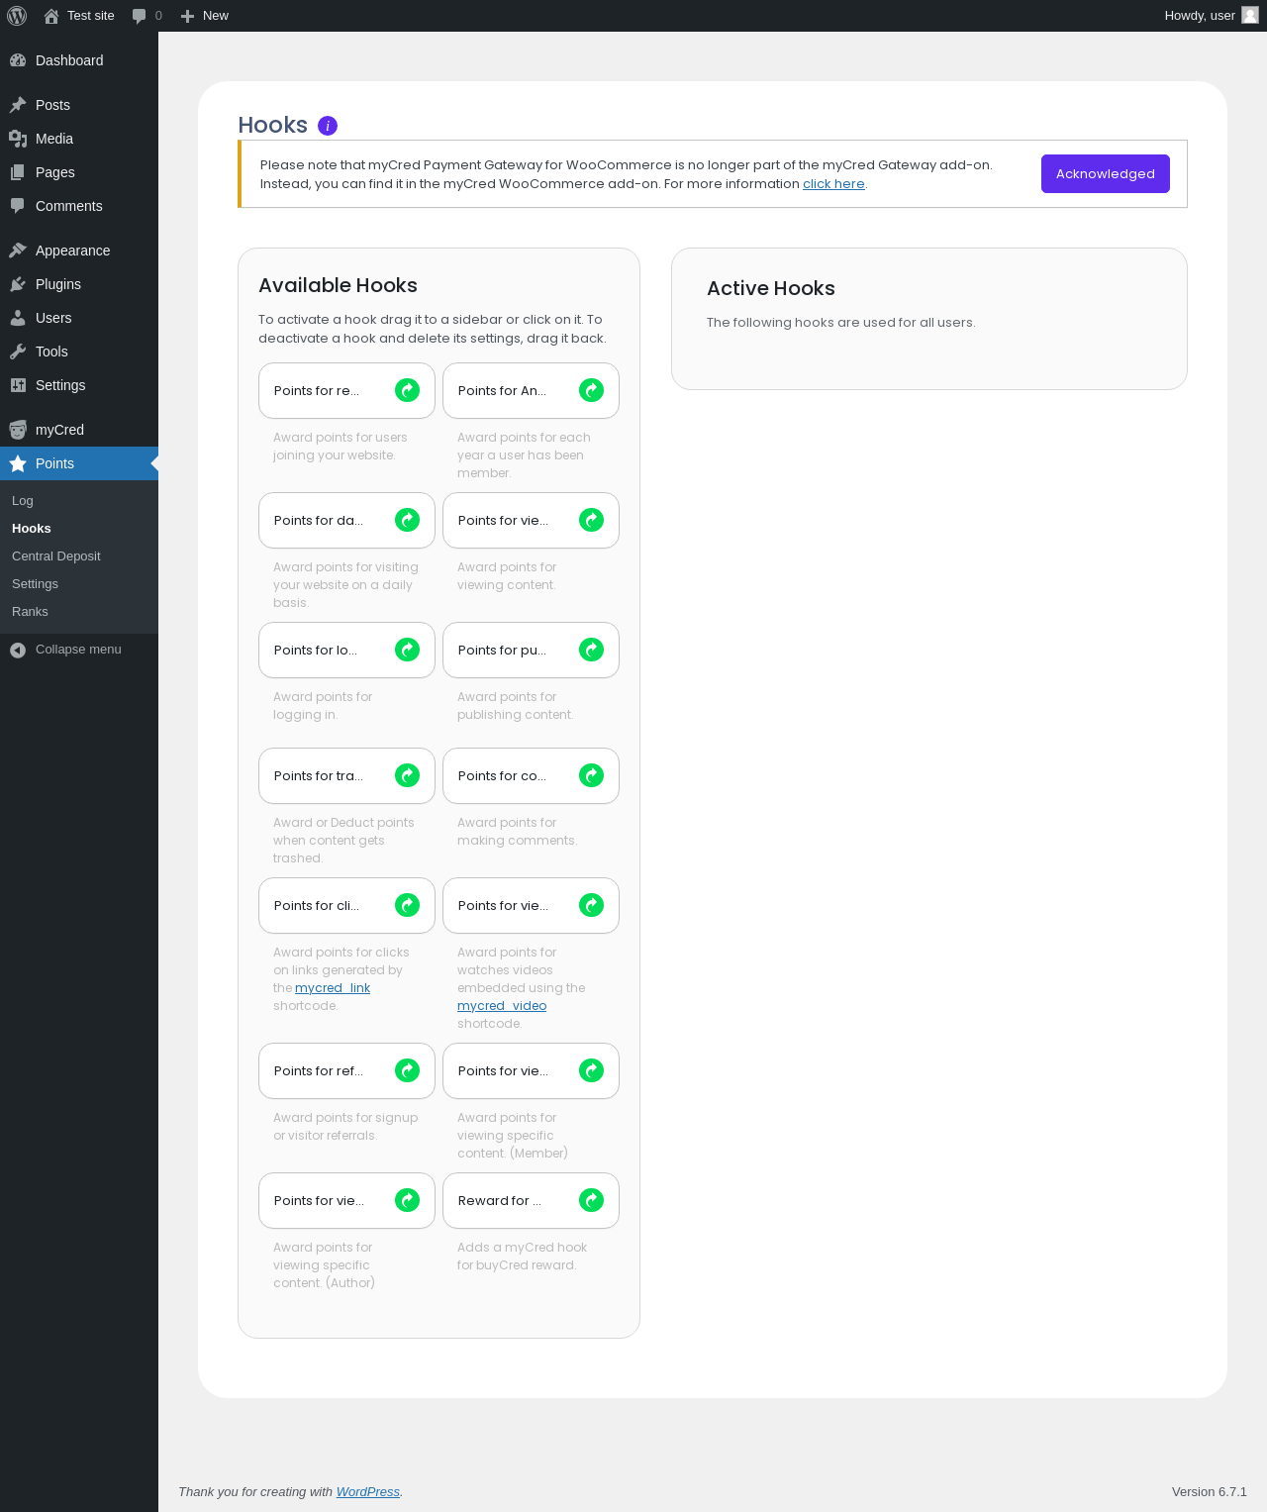
Task: Click the Howdy, user account text
Action: pos(1200,16)
